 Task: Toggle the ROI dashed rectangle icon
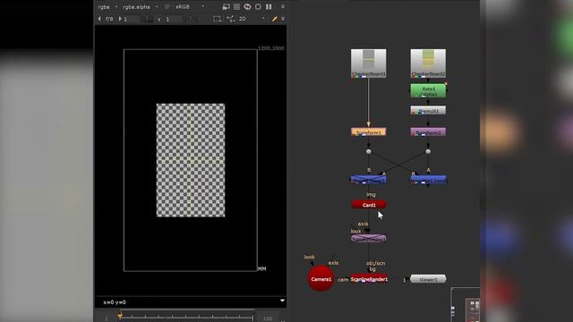pyautogui.click(x=217, y=19)
